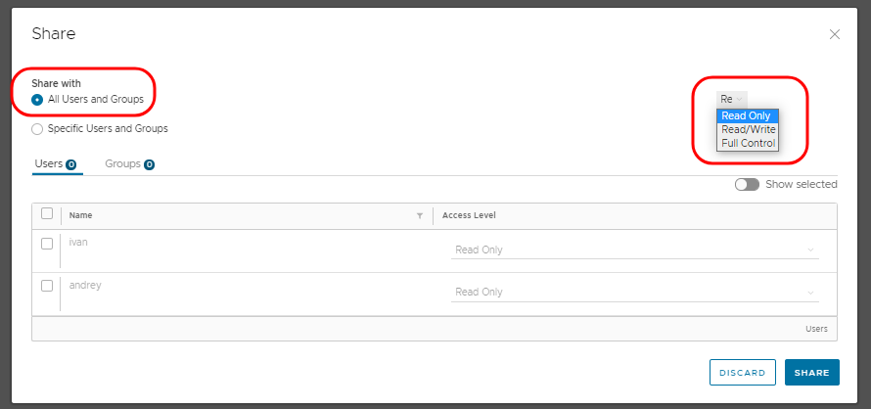Choose Specific Users and Groups radio

click(37, 128)
